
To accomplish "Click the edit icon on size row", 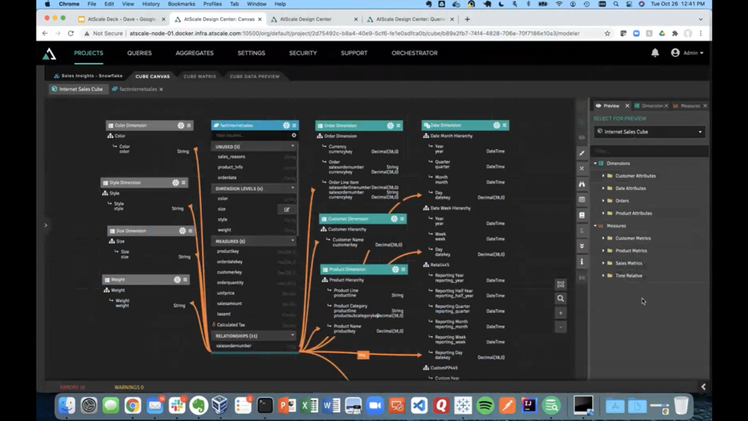I will pos(286,210).
